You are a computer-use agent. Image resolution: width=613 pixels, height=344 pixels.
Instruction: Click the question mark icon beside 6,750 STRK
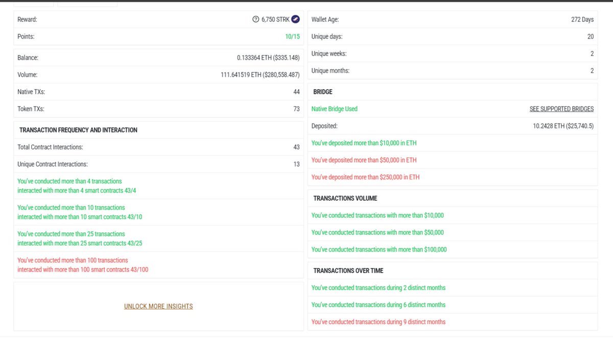(x=255, y=19)
